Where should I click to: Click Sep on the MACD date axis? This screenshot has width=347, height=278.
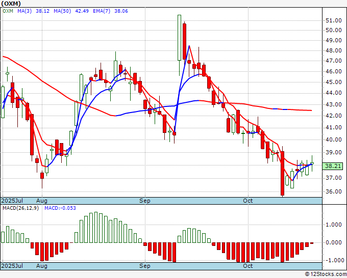[145, 266]
